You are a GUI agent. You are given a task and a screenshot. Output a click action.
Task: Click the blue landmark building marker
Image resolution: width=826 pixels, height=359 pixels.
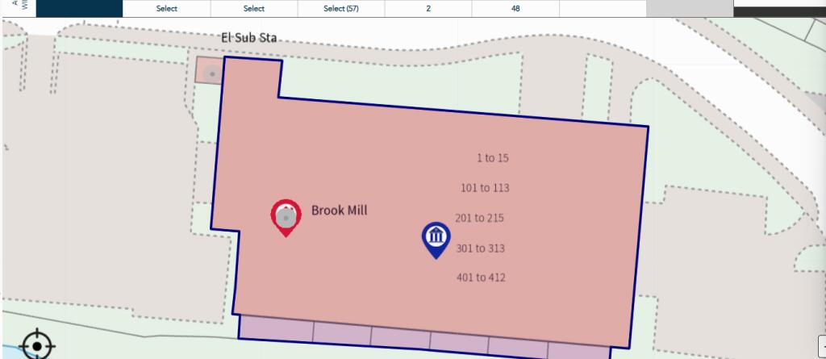point(436,238)
